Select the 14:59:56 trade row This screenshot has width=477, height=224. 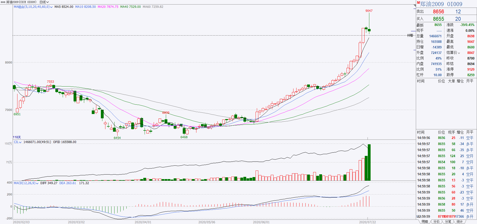pos(446,138)
